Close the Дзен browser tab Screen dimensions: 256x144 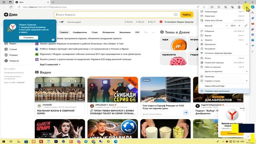pyautogui.click(x=48, y=2)
